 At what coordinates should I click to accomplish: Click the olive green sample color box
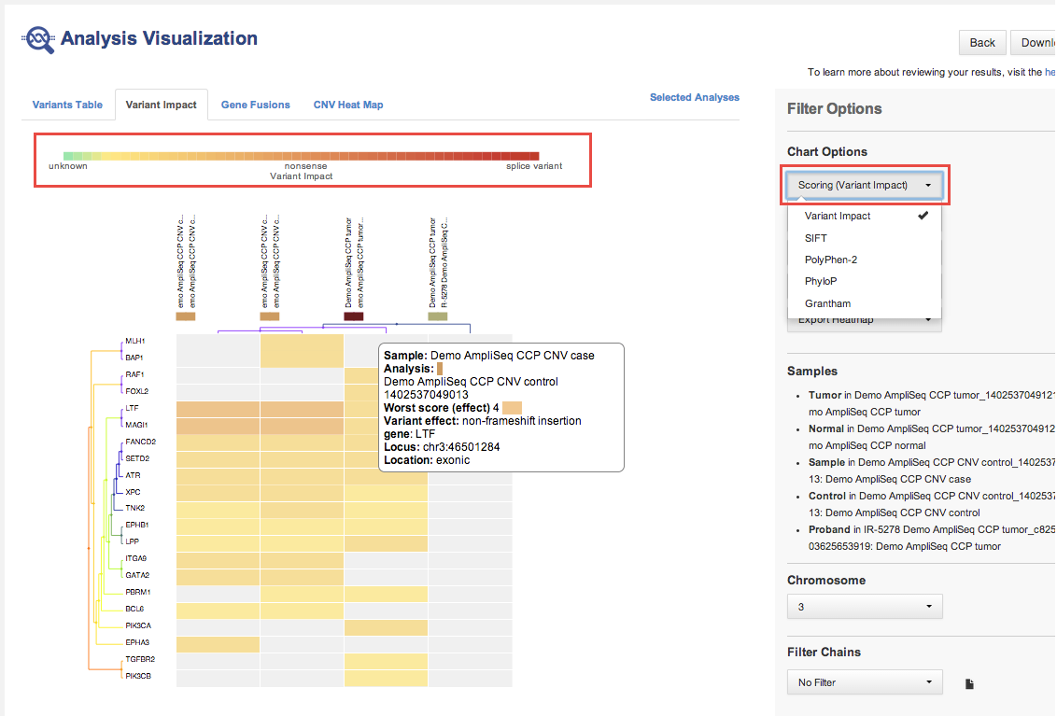(x=437, y=316)
